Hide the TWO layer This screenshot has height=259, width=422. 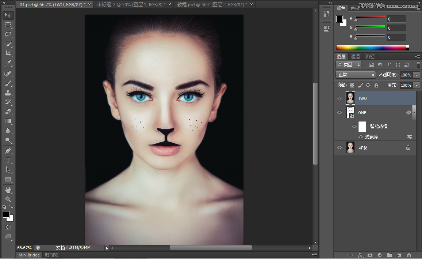point(339,98)
